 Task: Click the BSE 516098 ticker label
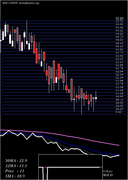10,3
